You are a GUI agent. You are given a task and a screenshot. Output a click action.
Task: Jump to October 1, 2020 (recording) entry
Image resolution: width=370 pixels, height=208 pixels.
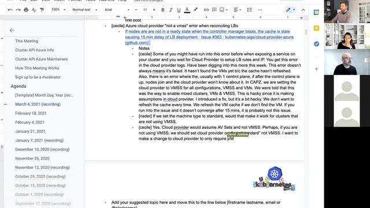coord(39,195)
